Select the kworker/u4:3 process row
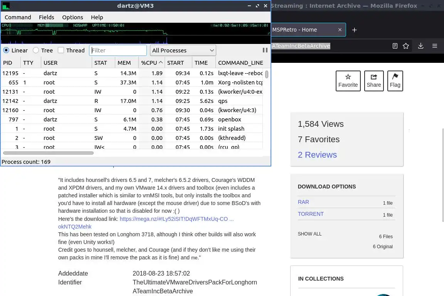The image size is (444, 296). coord(132,110)
